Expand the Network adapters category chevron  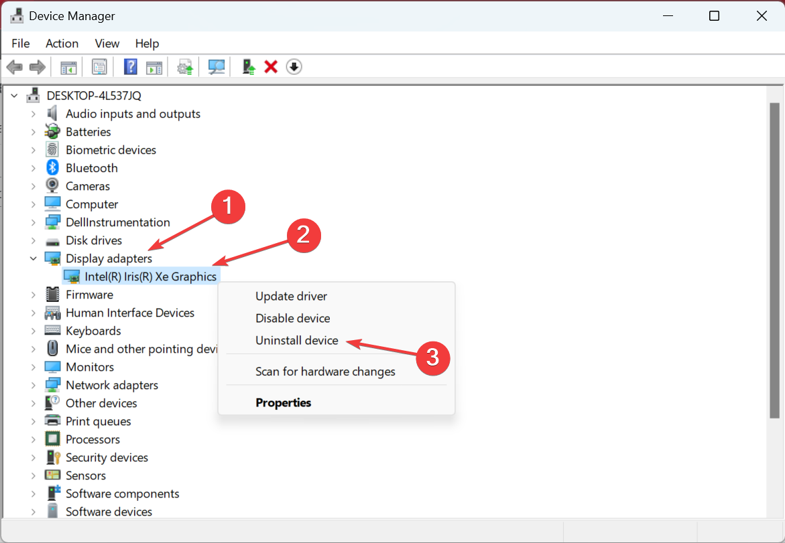point(33,384)
